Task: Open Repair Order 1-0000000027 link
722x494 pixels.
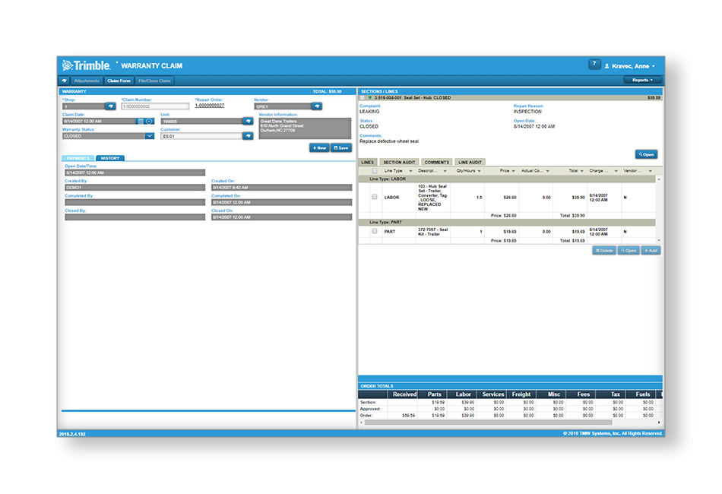Action: click(x=209, y=106)
